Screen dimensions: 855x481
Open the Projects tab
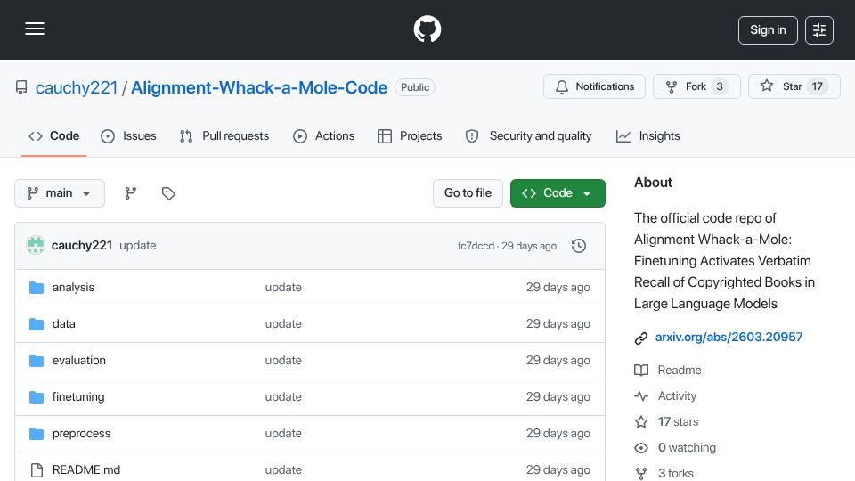pos(410,135)
